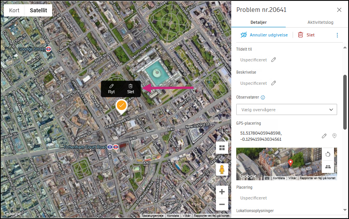The width and height of the screenshot is (349, 219).
Task: Click Annuller udgivelse button
Action: (264, 35)
